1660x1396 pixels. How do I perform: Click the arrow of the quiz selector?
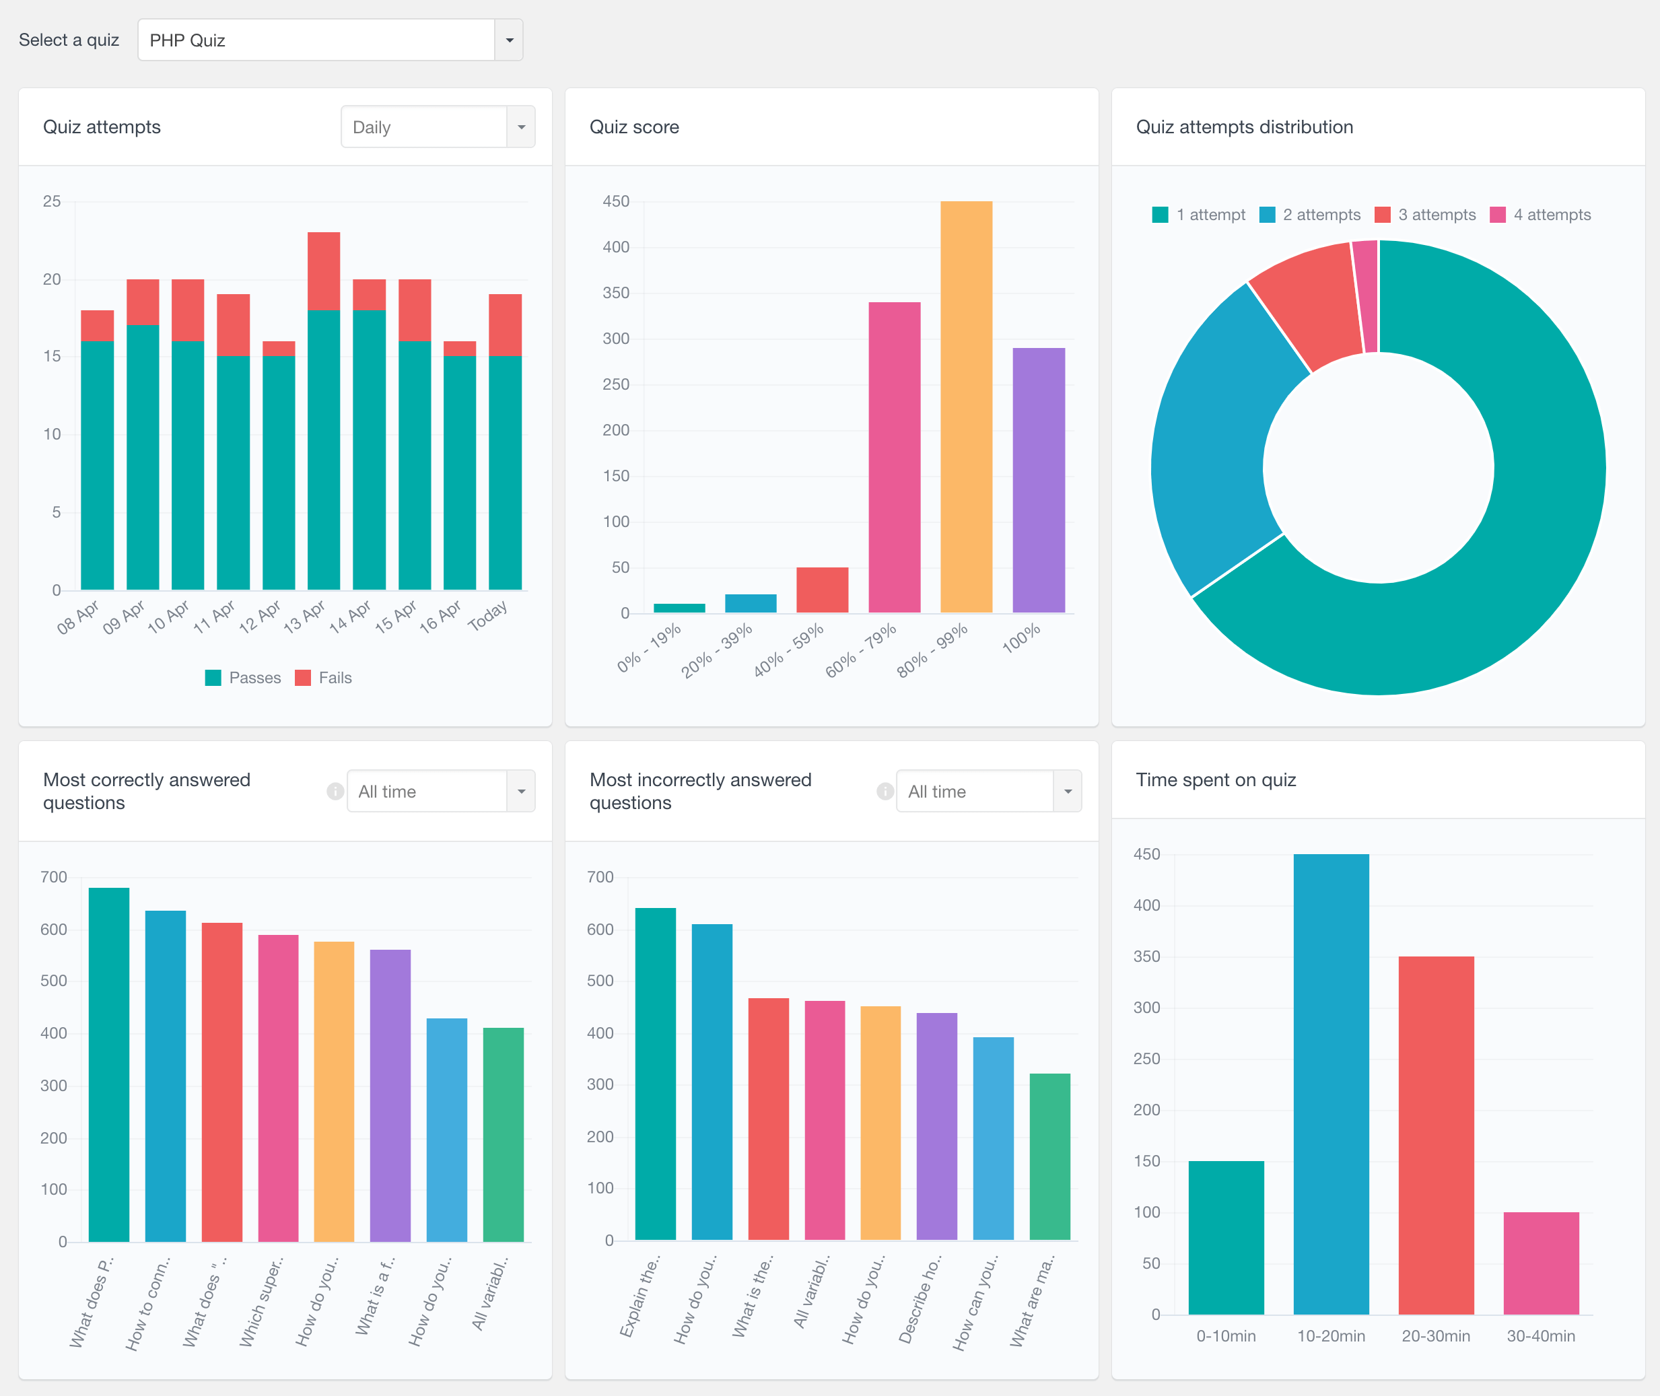510,40
